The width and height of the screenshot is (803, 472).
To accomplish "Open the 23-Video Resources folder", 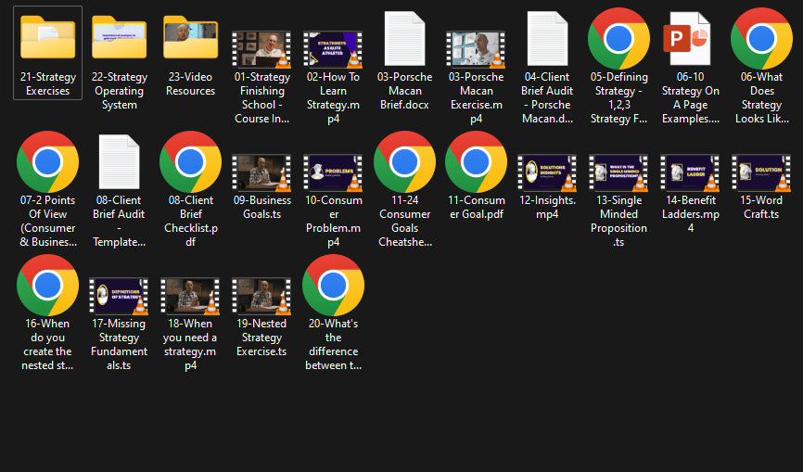I will coord(190,37).
